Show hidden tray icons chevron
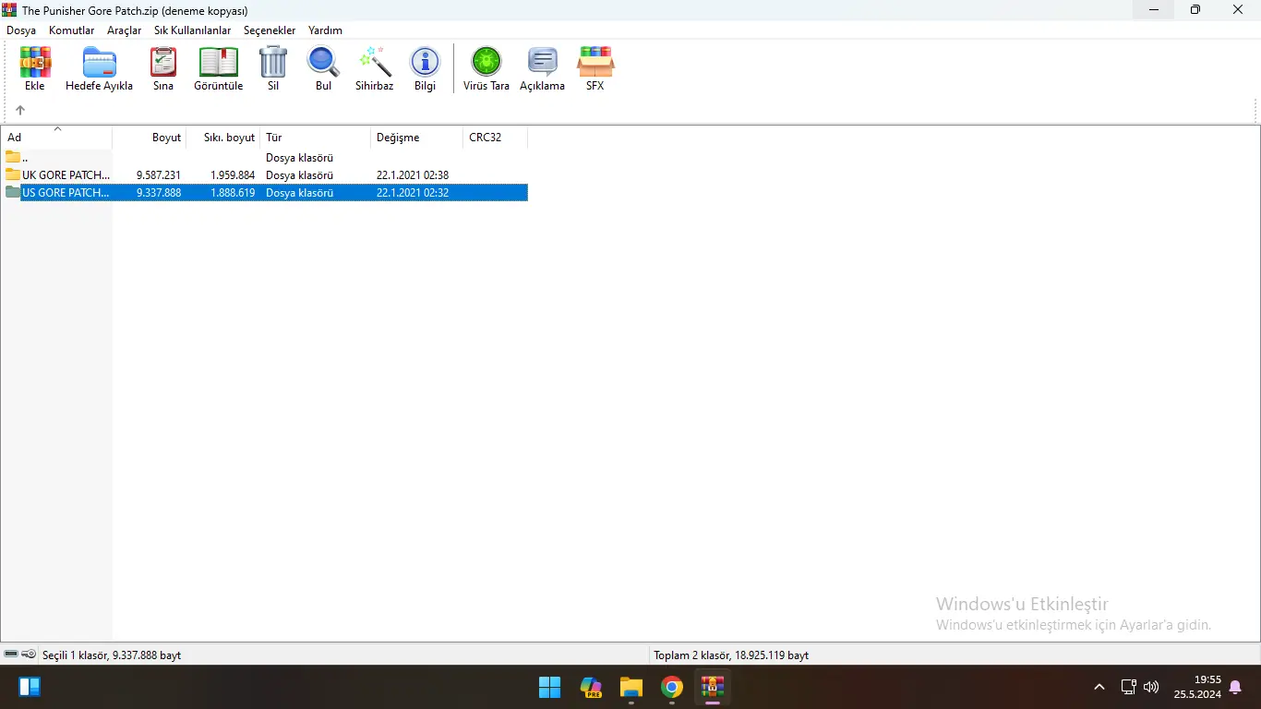 (1099, 687)
